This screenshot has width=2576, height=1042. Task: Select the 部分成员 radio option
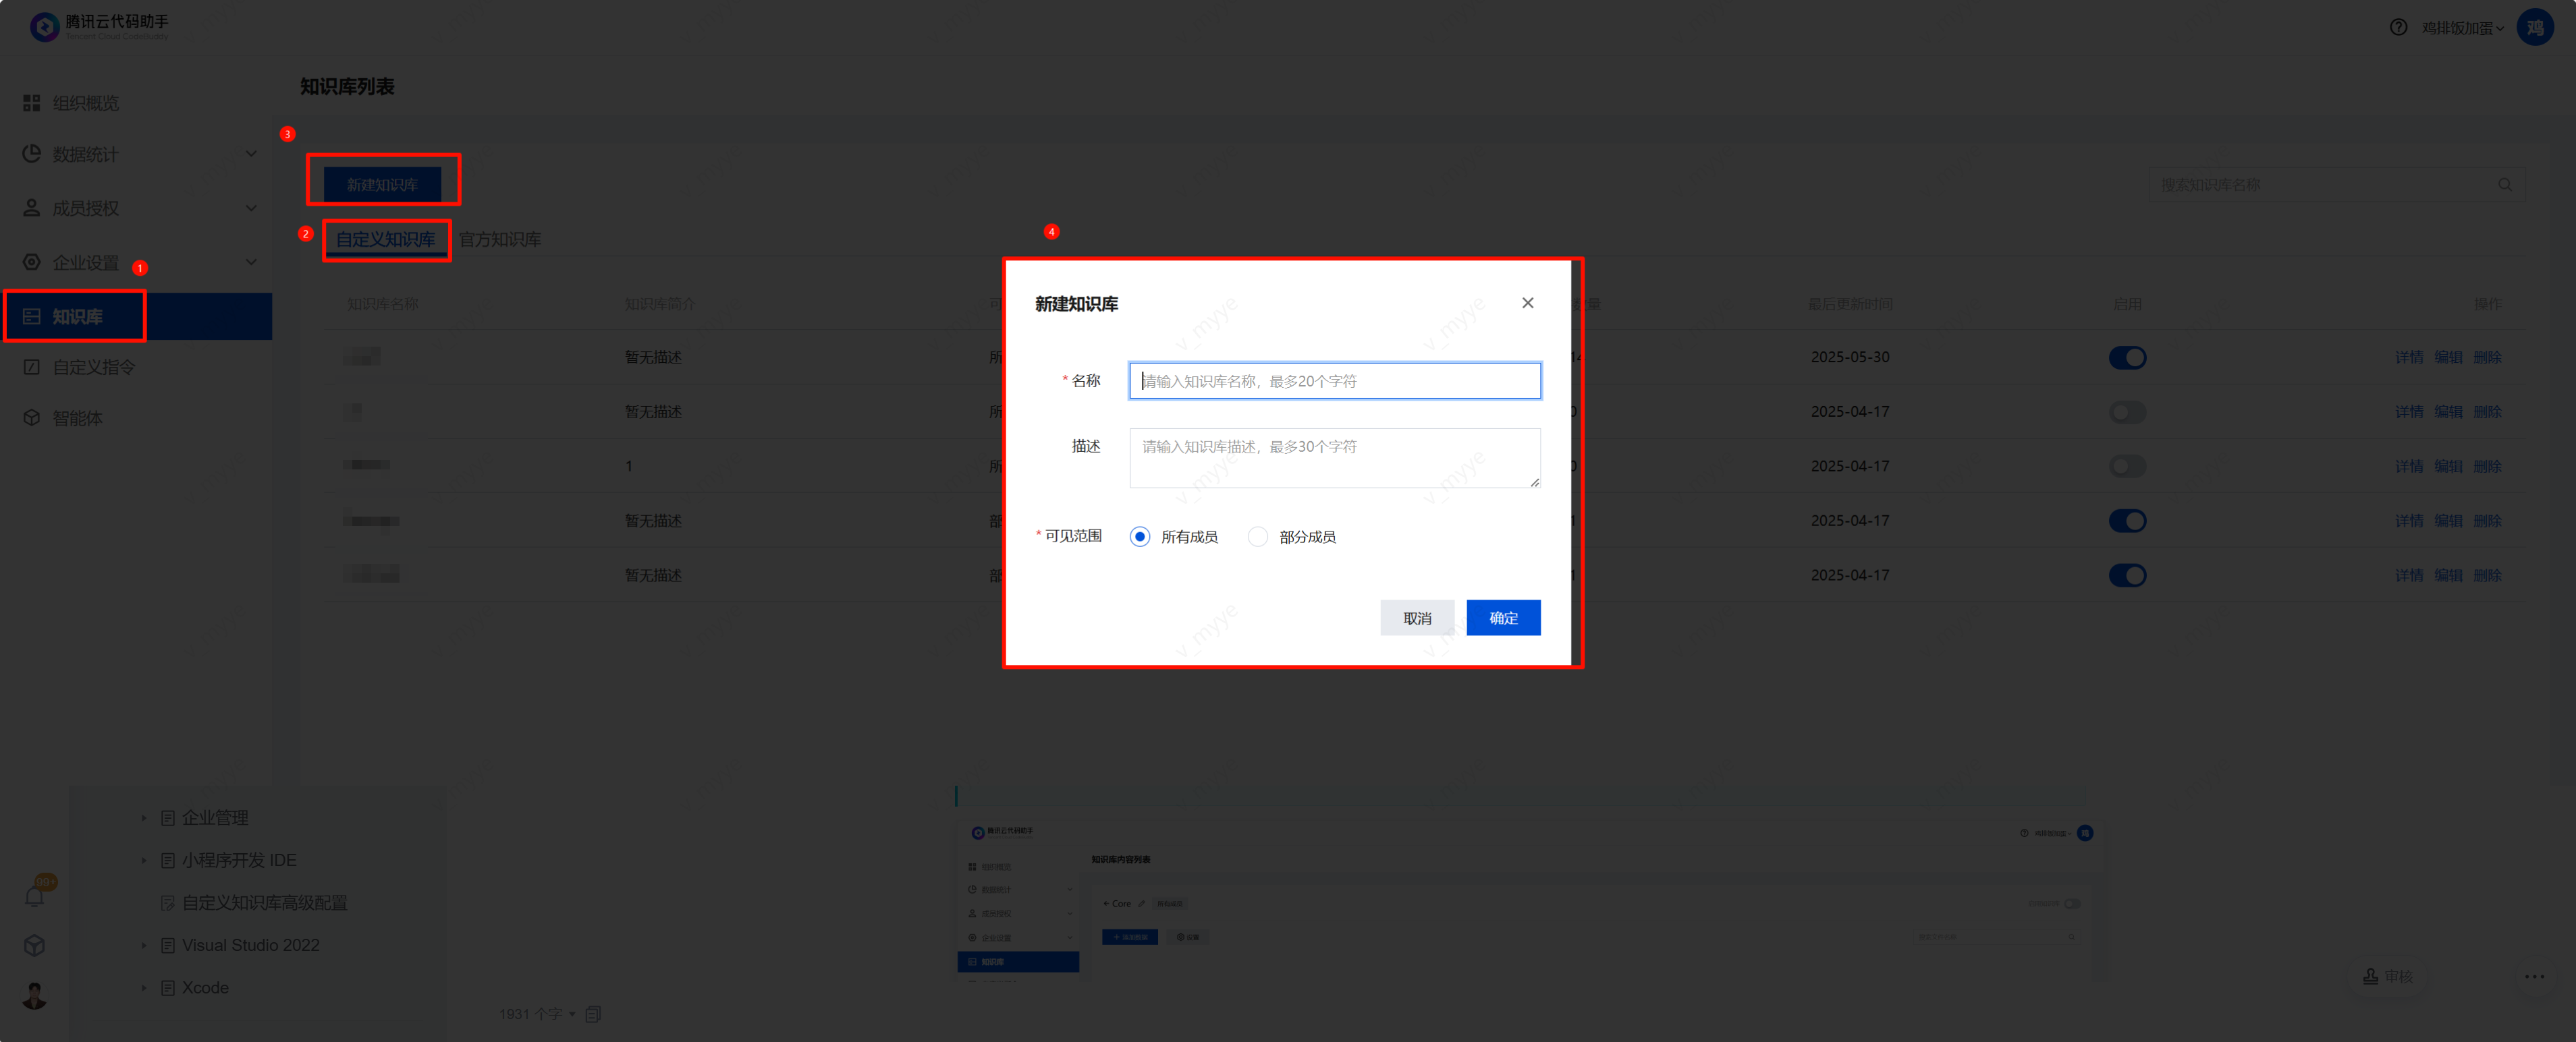pyautogui.click(x=1257, y=536)
